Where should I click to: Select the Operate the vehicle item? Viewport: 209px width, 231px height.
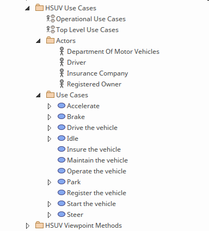[96, 171]
